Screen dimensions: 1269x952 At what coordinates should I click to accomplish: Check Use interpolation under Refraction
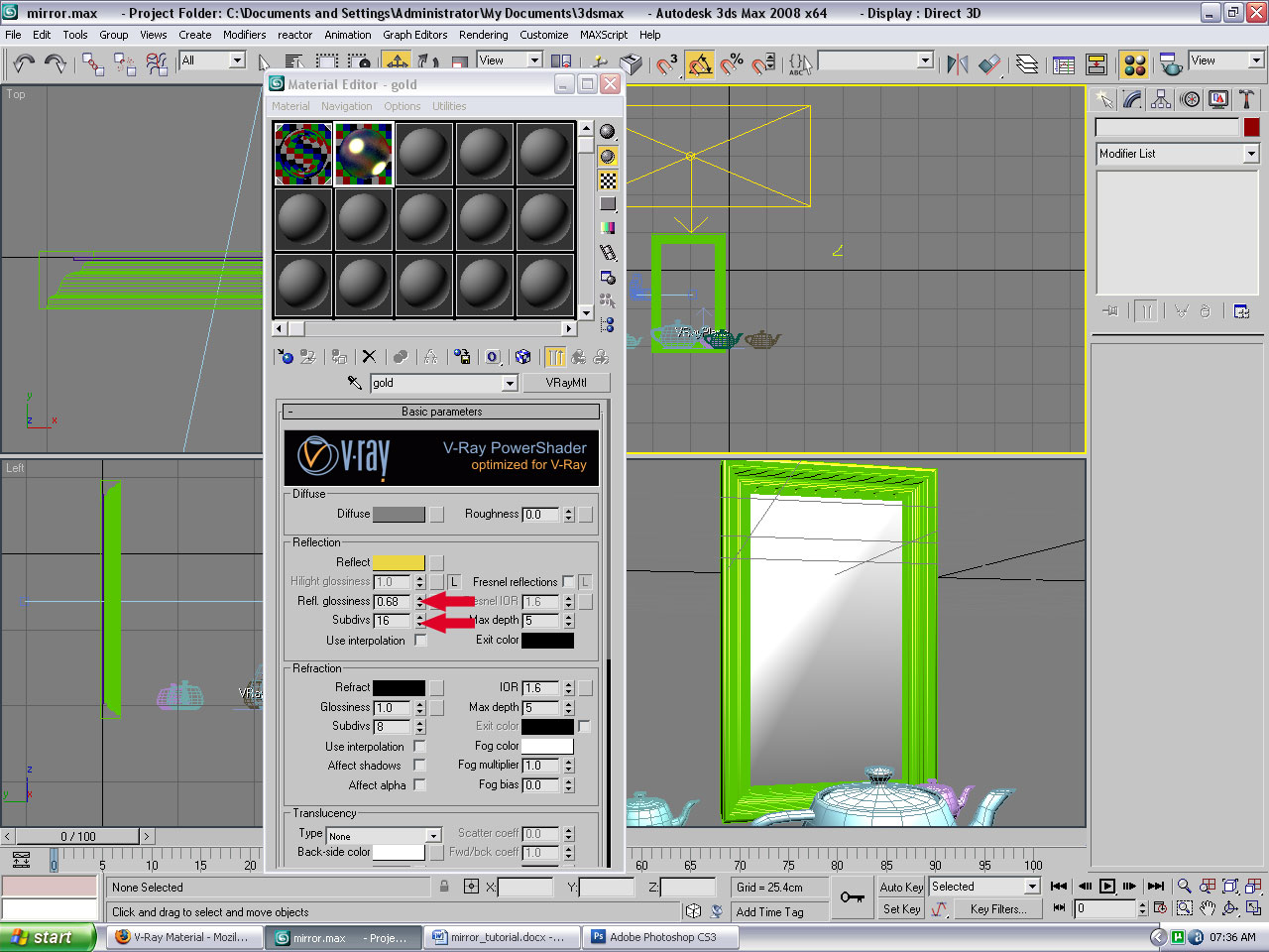pos(420,747)
